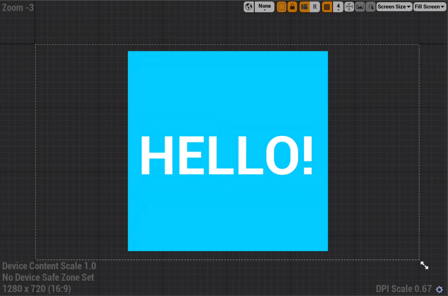The height and width of the screenshot is (296, 448).
Task: Open the Fill Screen dropdown
Action: point(430,7)
